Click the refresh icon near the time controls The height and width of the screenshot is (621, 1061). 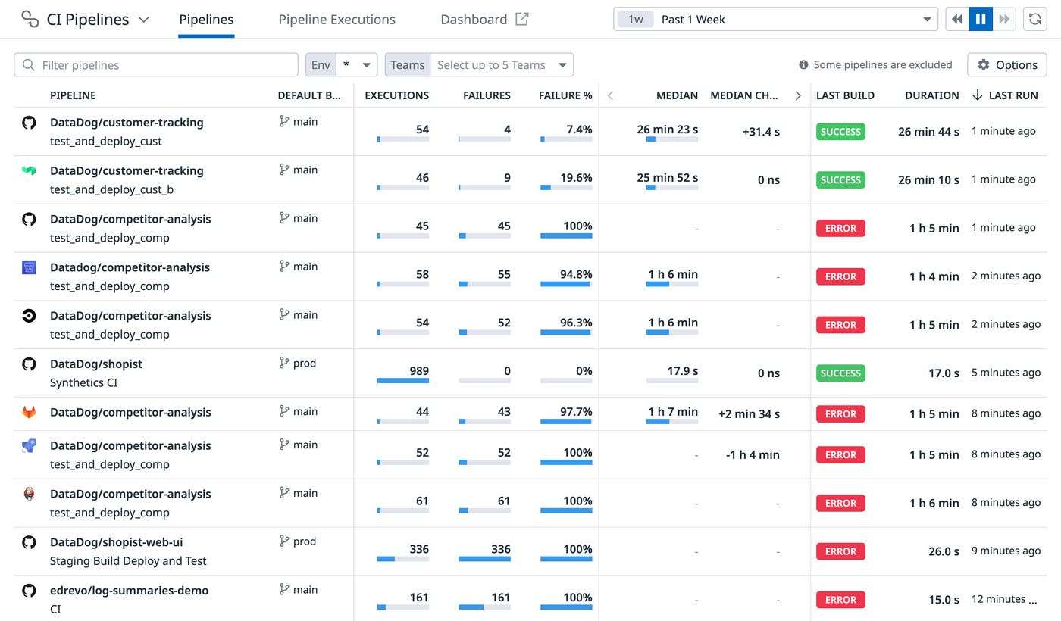click(1034, 19)
